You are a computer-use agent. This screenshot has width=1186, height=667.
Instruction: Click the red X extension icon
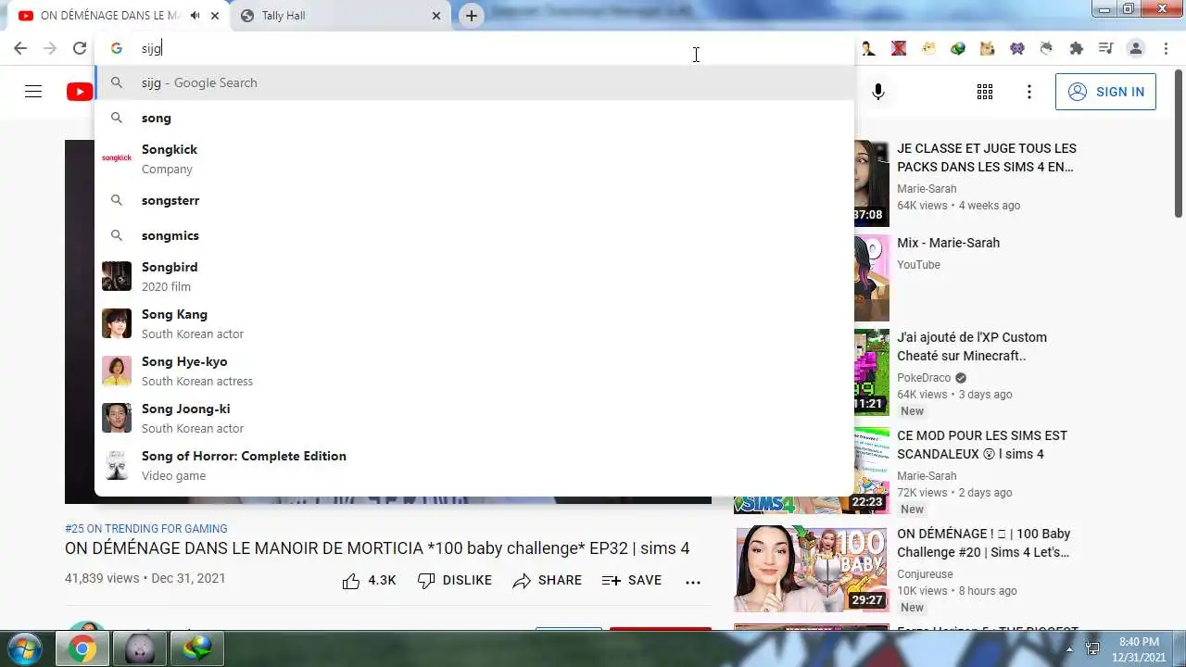click(x=898, y=48)
